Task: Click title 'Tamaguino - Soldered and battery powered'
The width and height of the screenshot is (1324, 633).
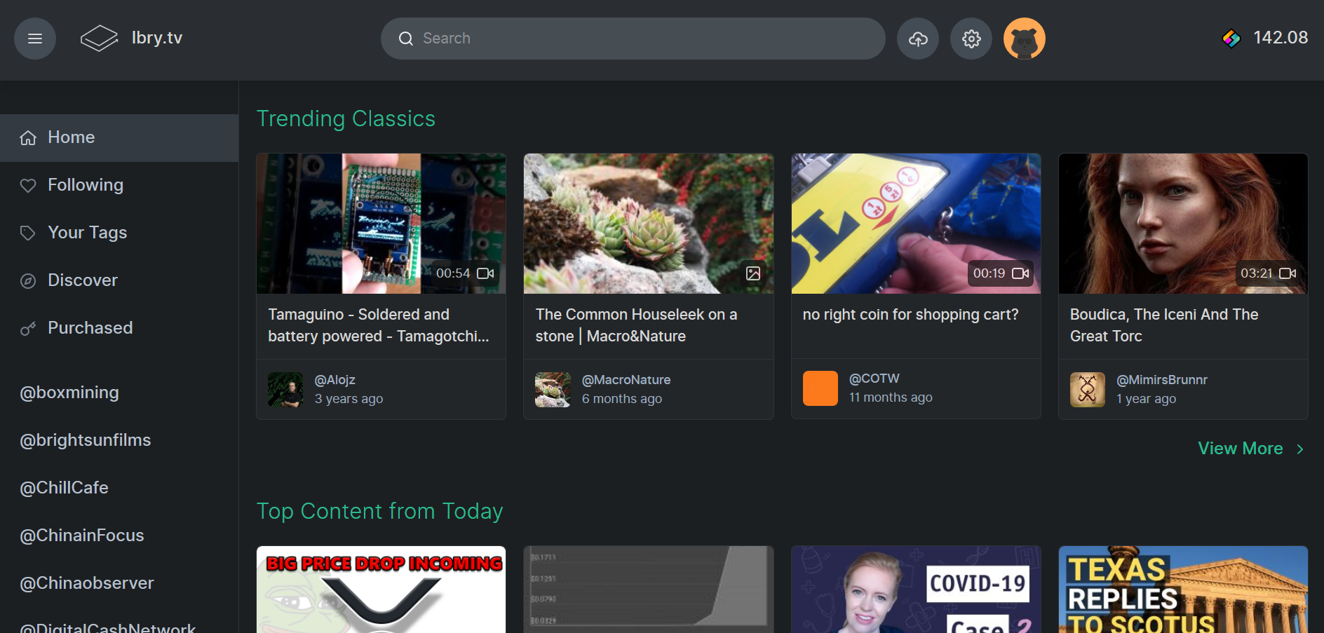Action: (x=379, y=326)
